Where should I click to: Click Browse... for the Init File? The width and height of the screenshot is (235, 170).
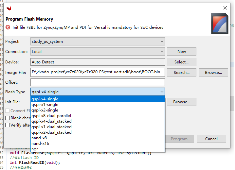182,102
